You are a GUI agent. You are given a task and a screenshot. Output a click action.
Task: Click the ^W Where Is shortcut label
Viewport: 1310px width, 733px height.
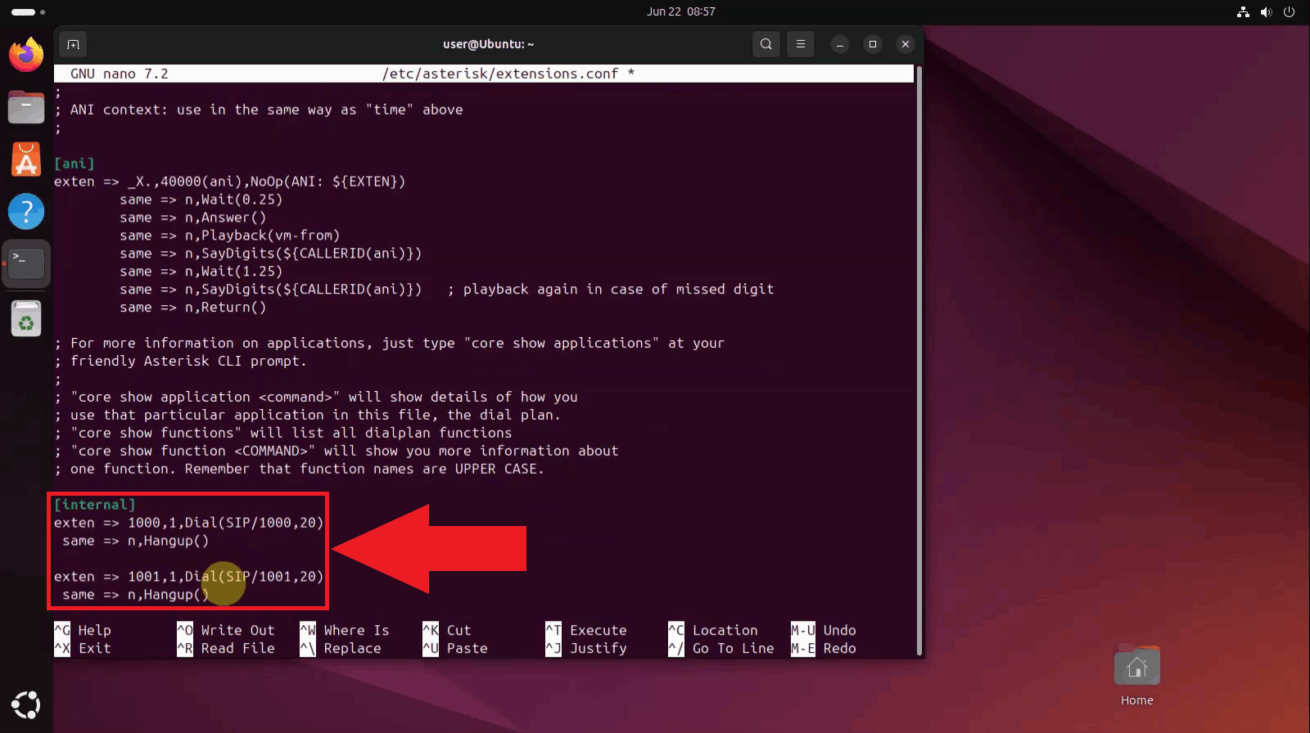coord(345,631)
